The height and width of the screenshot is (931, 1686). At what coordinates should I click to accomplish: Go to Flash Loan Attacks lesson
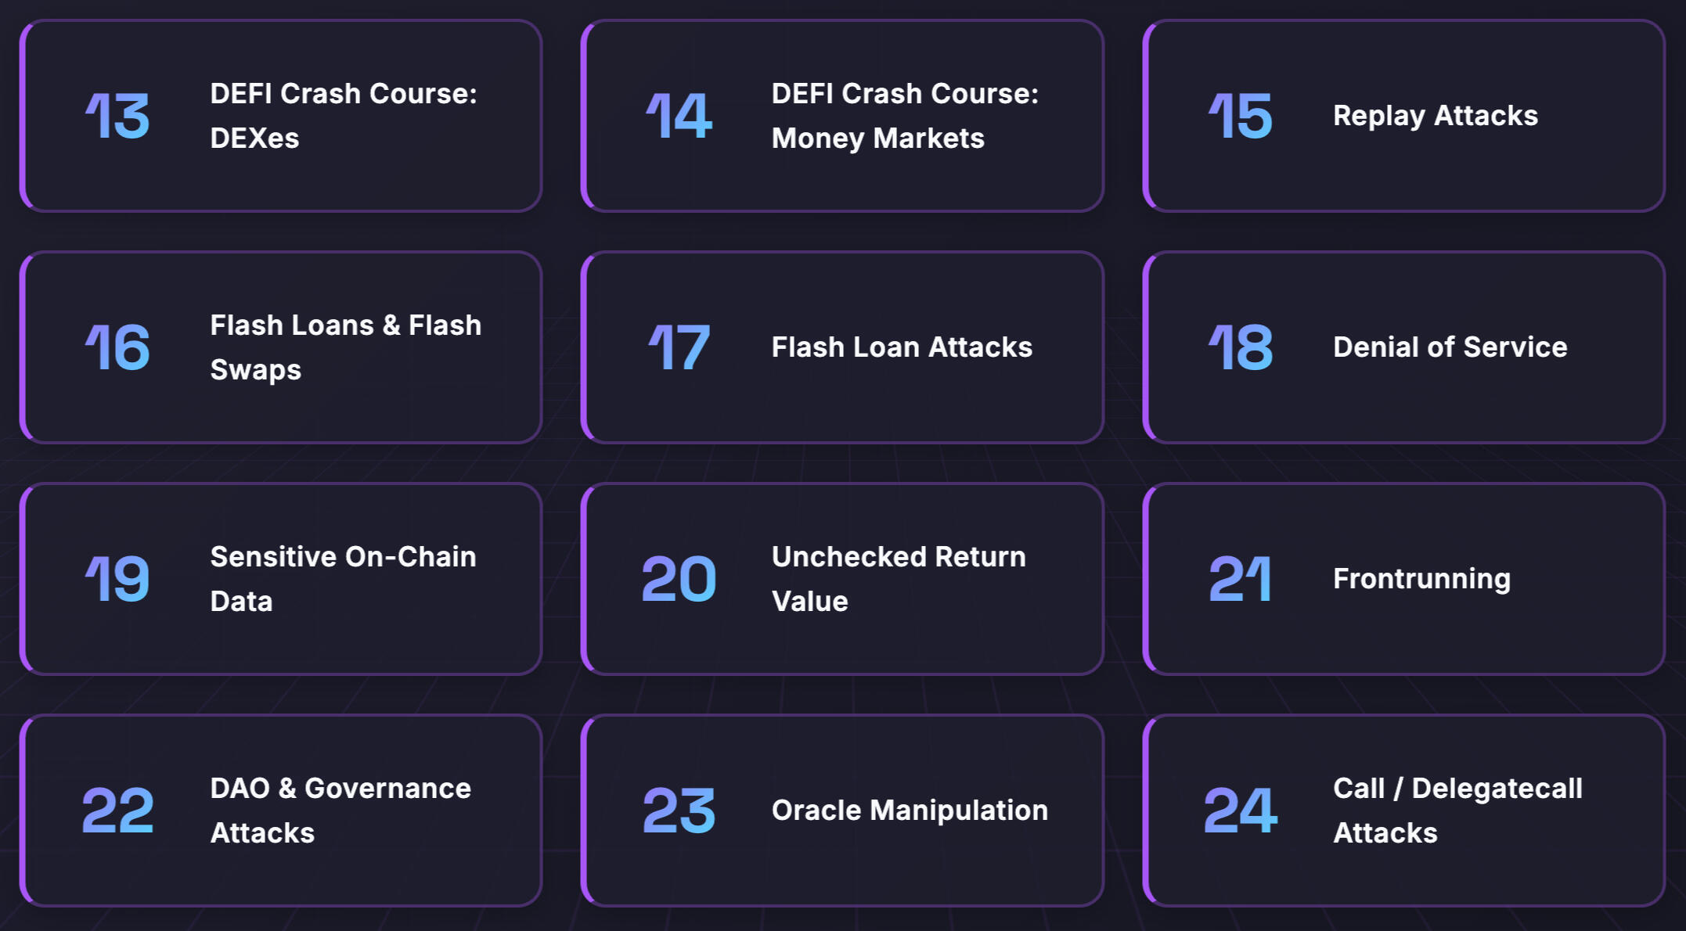pos(902,347)
